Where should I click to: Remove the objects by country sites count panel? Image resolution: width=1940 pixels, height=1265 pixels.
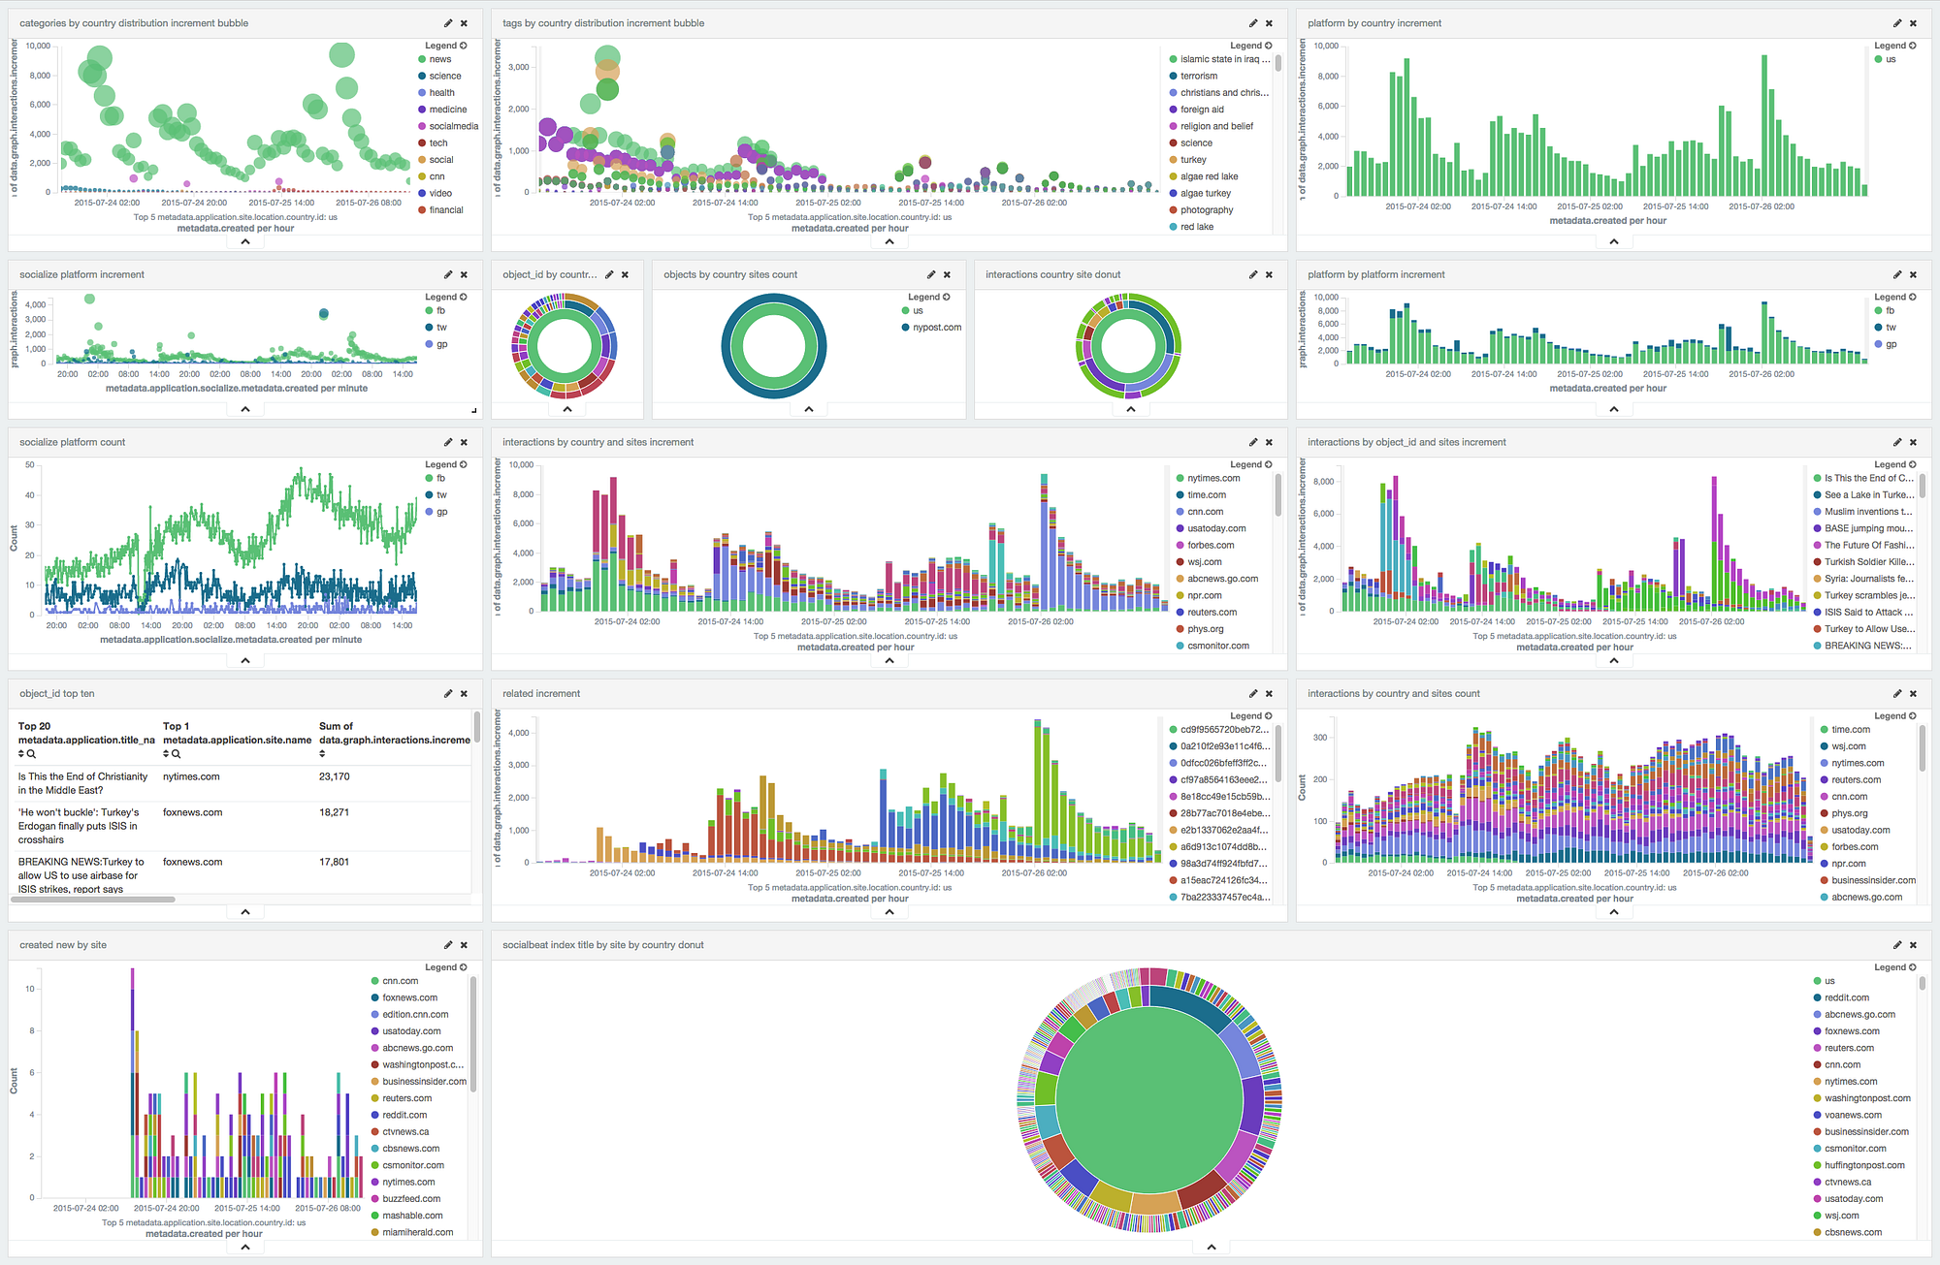pyautogui.click(x=947, y=274)
